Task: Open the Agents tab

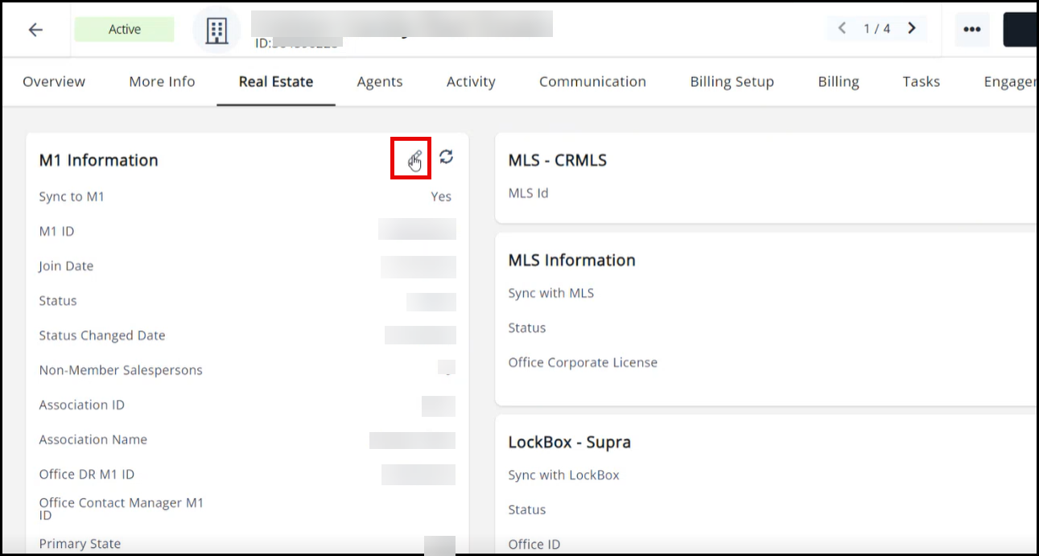Action: tap(380, 81)
